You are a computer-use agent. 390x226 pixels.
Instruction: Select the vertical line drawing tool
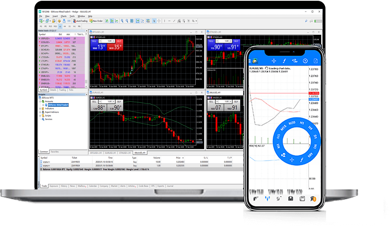tap(165, 21)
